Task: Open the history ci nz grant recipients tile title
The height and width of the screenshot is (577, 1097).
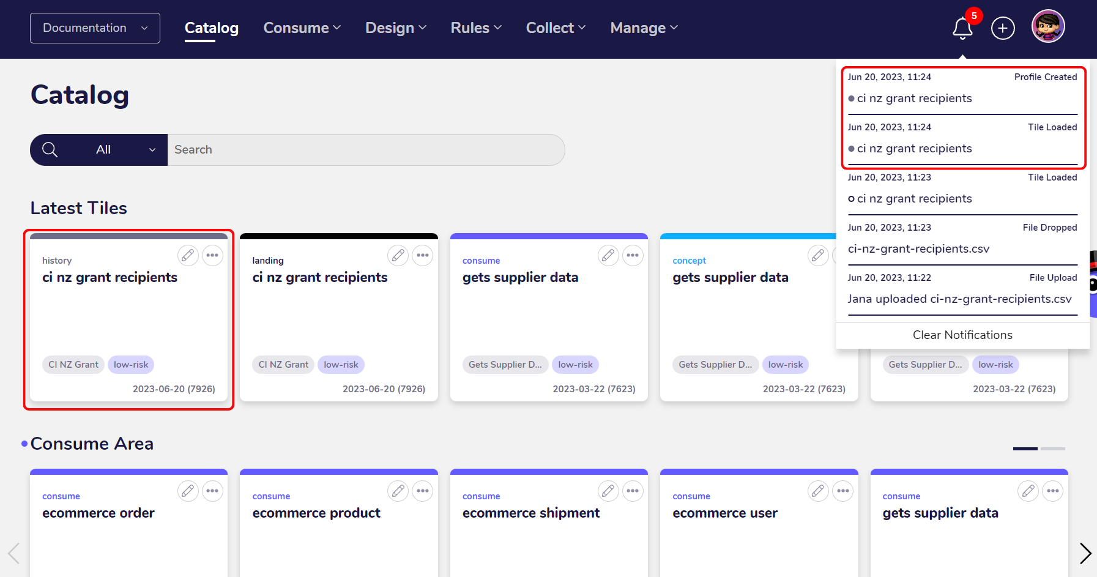Action: (x=110, y=278)
